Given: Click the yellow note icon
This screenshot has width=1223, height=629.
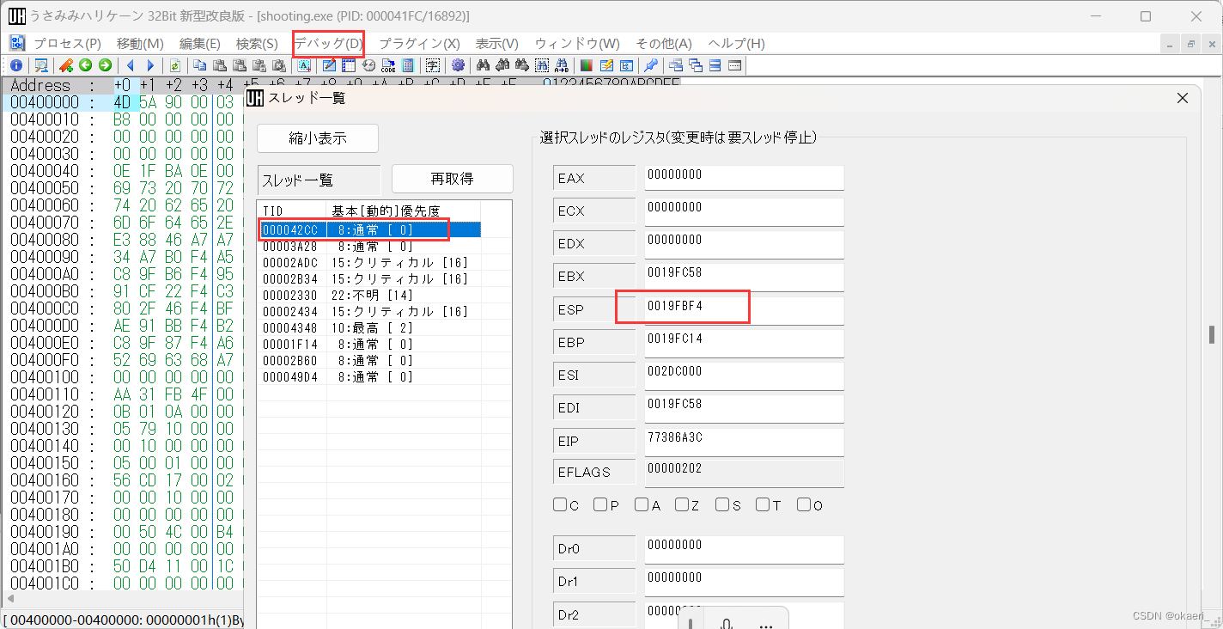Looking at the screenshot, I should coord(606,65).
